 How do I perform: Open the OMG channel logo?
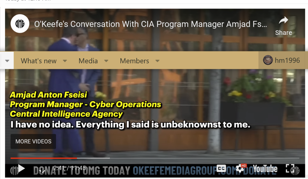click(x=20, y=24)
